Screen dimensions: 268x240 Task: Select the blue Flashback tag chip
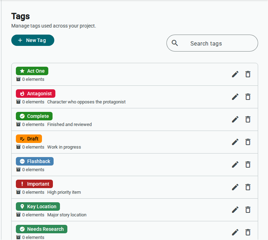35,161
